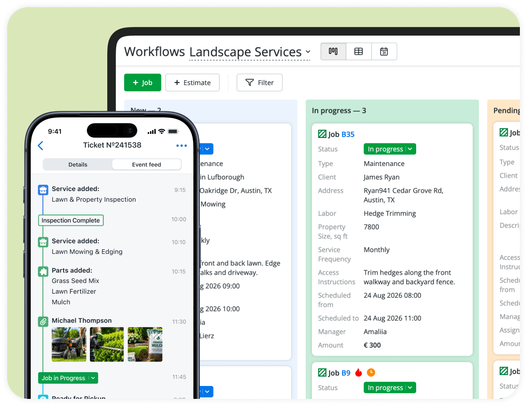Image resolution: width=527 pixels, height=406 pixels.
Task: Open the phone's three-dot more menu
Action: 182,146
